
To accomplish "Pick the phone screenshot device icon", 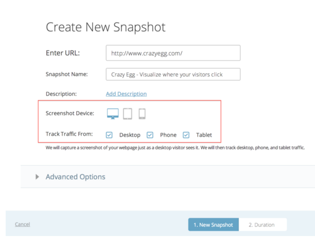I will (142, 113).
